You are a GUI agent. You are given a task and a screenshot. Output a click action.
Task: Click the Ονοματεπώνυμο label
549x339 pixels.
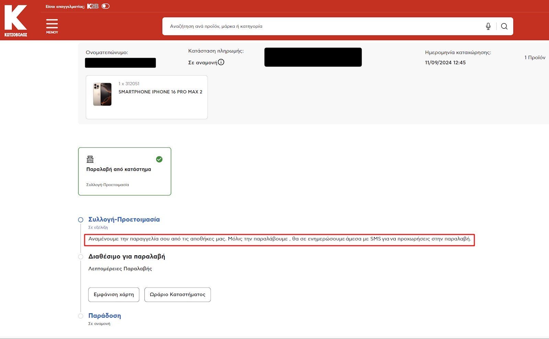pos(107,52)
